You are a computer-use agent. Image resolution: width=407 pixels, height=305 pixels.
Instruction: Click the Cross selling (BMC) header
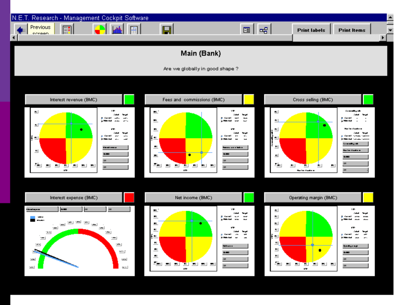(313, 100)
